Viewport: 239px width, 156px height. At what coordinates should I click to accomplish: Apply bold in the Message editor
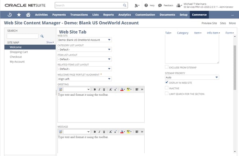[95, 132]
